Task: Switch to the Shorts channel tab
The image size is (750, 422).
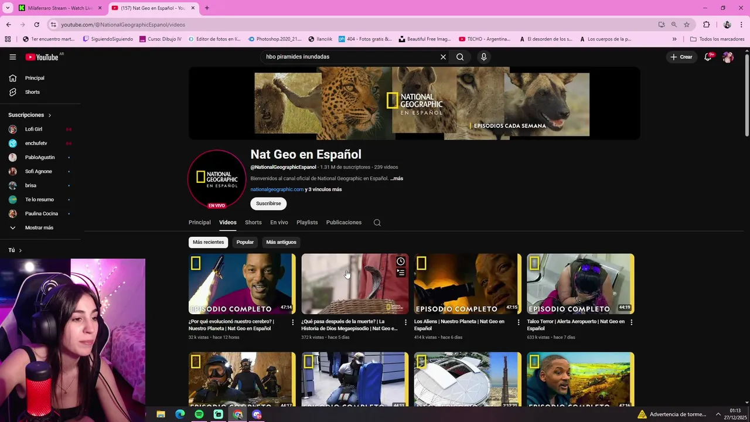Action: click(x=253, y=223)
